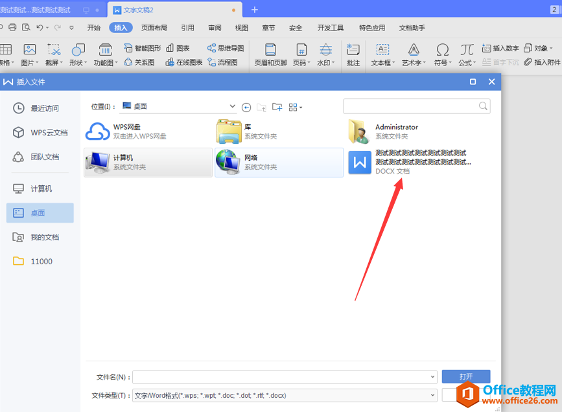562x412 pixels.
Task: Insert a Symbol (符号)
Action: 442,55
